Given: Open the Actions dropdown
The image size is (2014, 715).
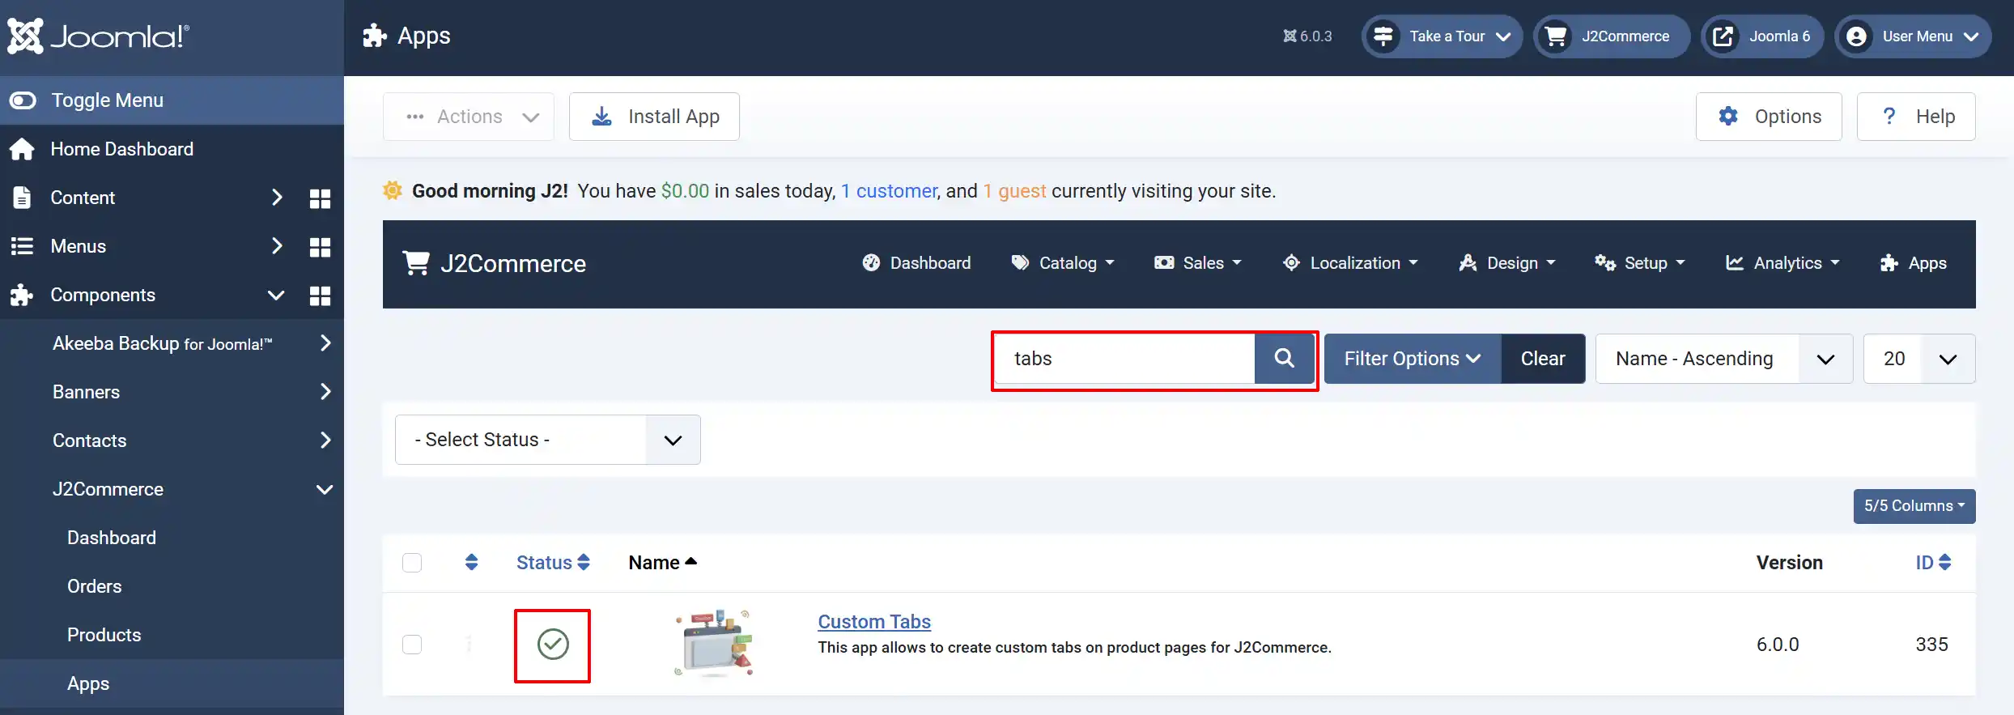Looking at the screenshot, I should tap(469, 117).
